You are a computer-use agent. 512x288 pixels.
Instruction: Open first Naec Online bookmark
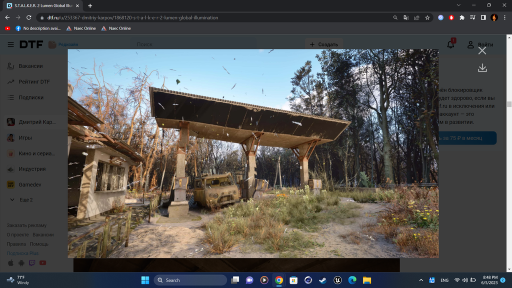[81, 28]
